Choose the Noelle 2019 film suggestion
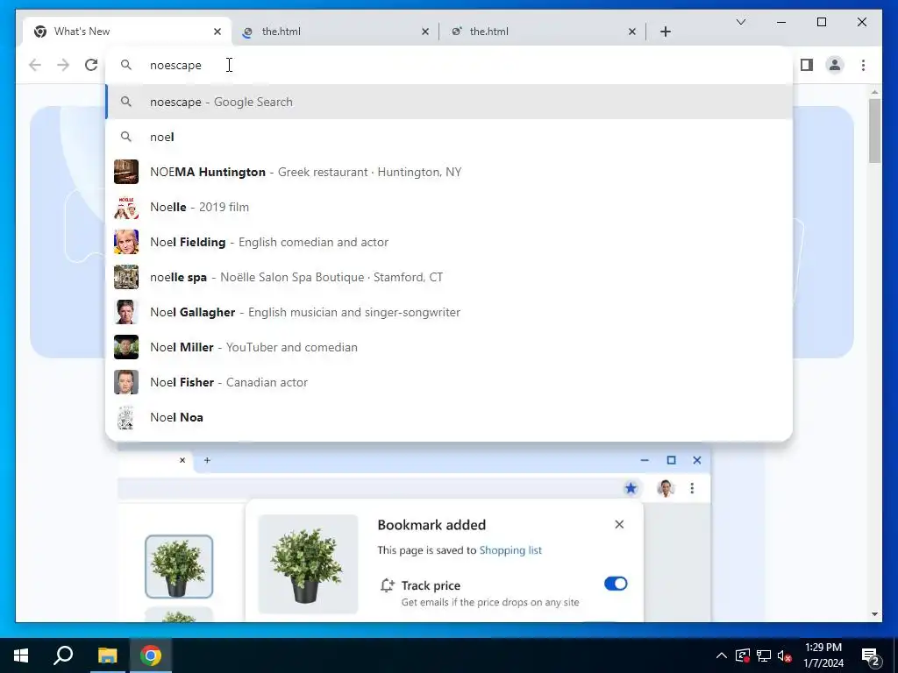This screenshot has height=673, width=898. (x=449, y=207)
